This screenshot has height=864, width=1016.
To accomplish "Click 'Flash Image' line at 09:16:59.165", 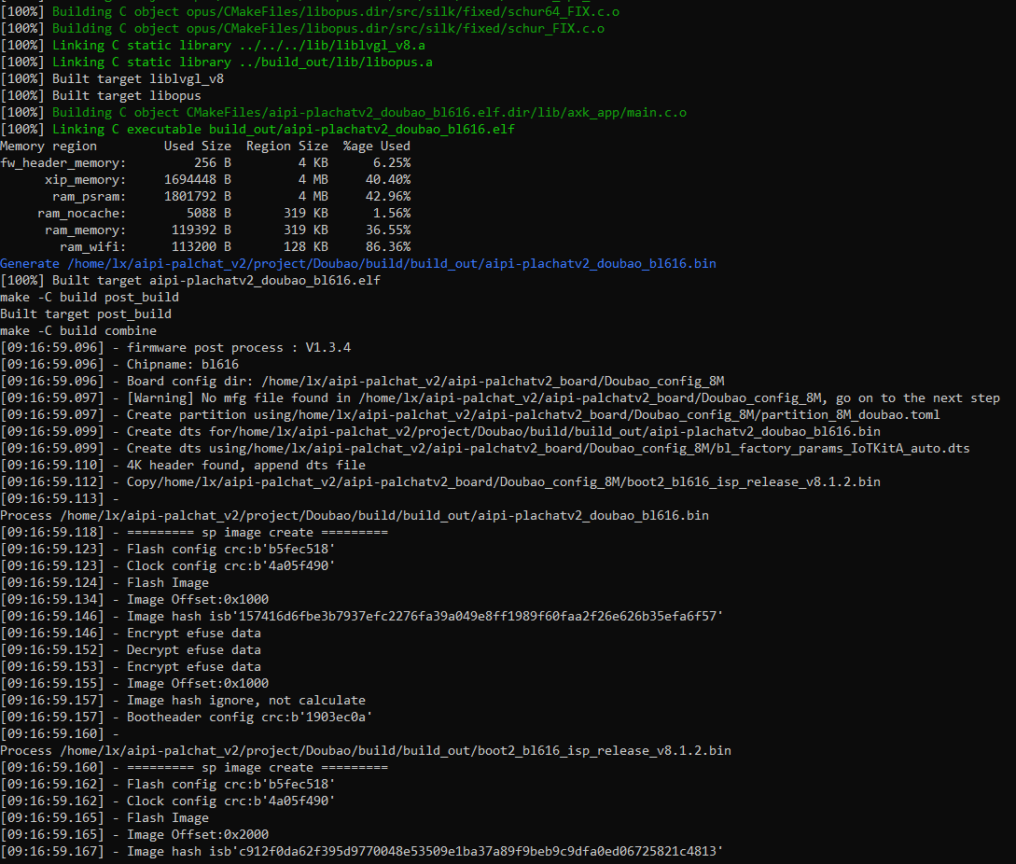I will [105, 818].
